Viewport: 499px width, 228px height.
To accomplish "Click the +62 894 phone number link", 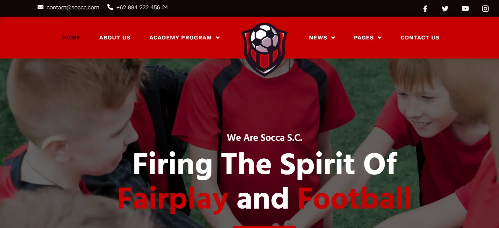I will [142, 7].
